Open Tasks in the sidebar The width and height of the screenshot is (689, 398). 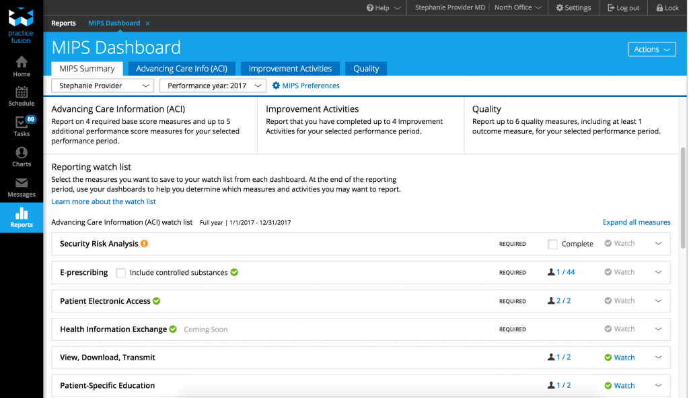(x=22, y=126)
